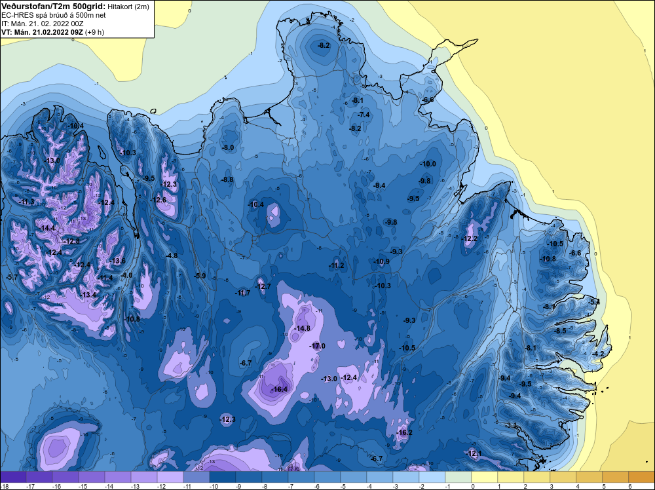Click the -11.4 temperature value
Screen dimensions: 655x490
[x=104, y=278]
